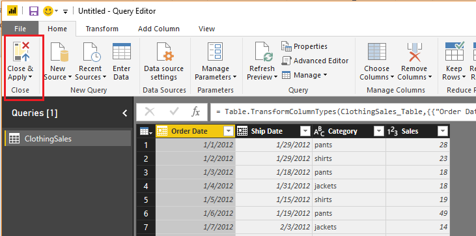Collapse the Queries pane chevron
Screen dimensions: 476x236
coord(125,113)
